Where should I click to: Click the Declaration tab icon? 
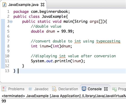54,89
